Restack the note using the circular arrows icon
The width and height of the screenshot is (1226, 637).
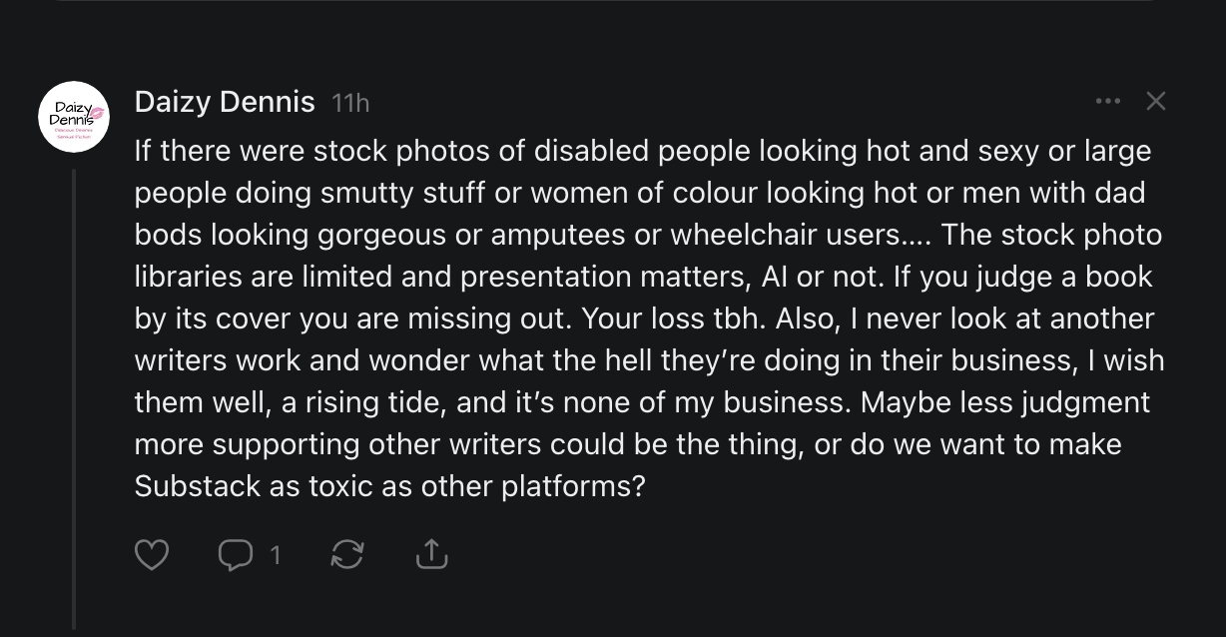click(347, 554)
